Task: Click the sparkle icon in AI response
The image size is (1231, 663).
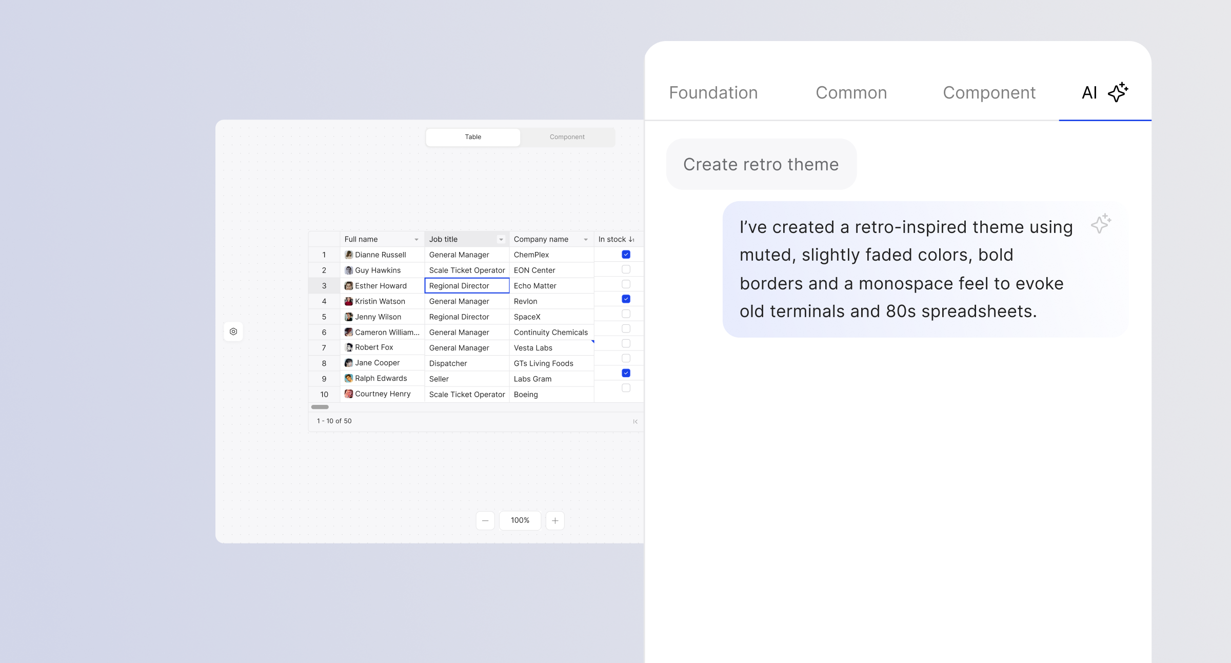Action: coord(1101,224)
